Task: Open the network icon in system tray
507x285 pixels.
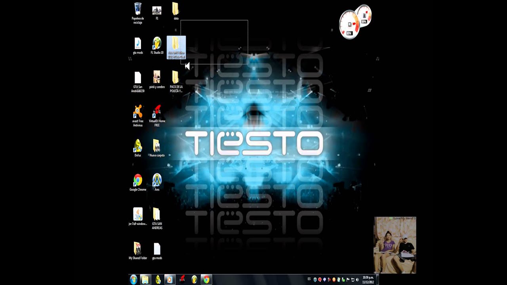Action: click(353, 280)
